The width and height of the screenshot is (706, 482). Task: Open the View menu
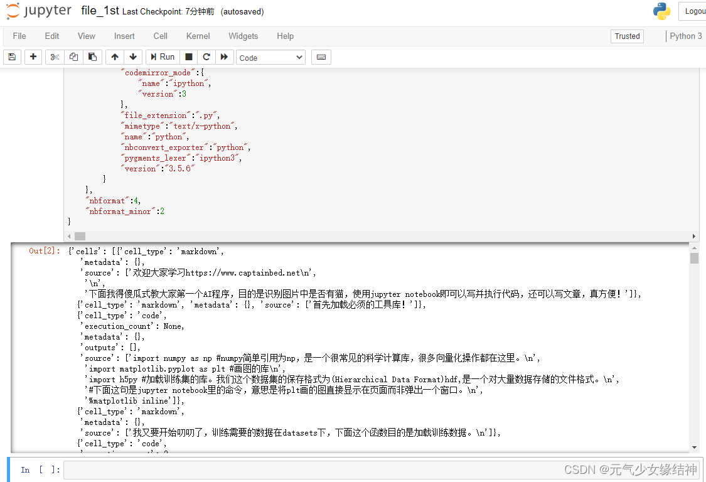pos(87,36)
